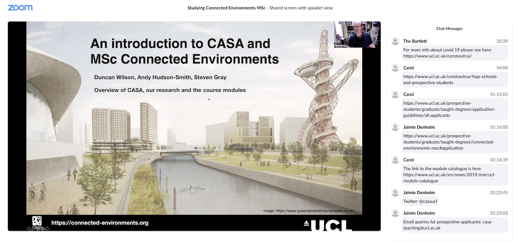Click the 'Chat Messages' panel header

pos(449,29)
